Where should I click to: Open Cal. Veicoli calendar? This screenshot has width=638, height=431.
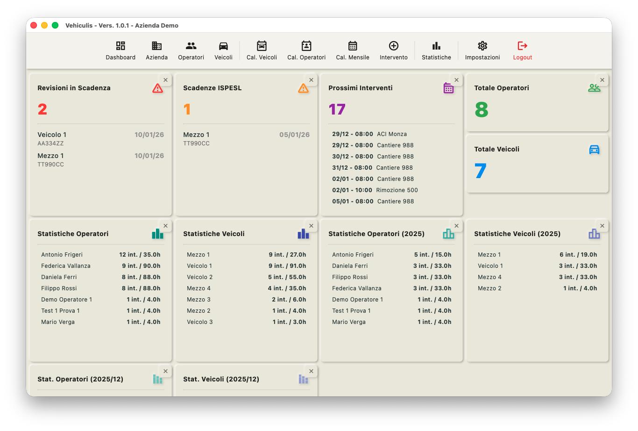click(262, 50)
